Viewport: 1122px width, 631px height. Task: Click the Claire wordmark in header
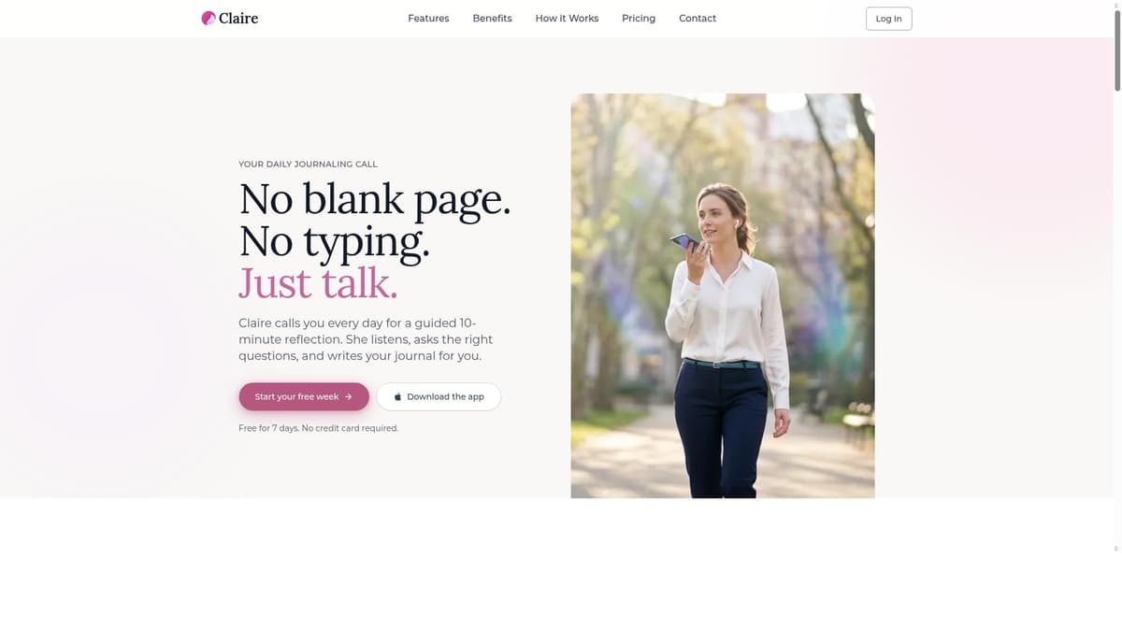[238, 18]
